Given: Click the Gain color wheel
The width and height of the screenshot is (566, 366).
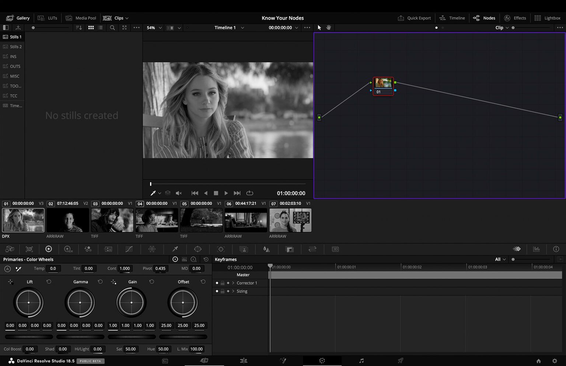Looking at the screenshot, I should point(131,302).
